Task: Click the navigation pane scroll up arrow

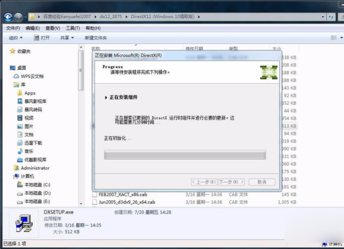Action: coord(81,47)
